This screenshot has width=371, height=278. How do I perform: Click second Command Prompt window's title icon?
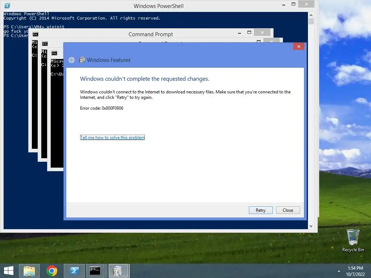pos(45,44)
